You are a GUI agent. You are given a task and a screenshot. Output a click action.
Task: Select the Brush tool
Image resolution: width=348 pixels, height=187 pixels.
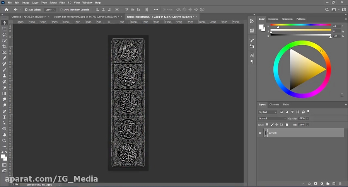pyautogui.click(x=4, y=70)
